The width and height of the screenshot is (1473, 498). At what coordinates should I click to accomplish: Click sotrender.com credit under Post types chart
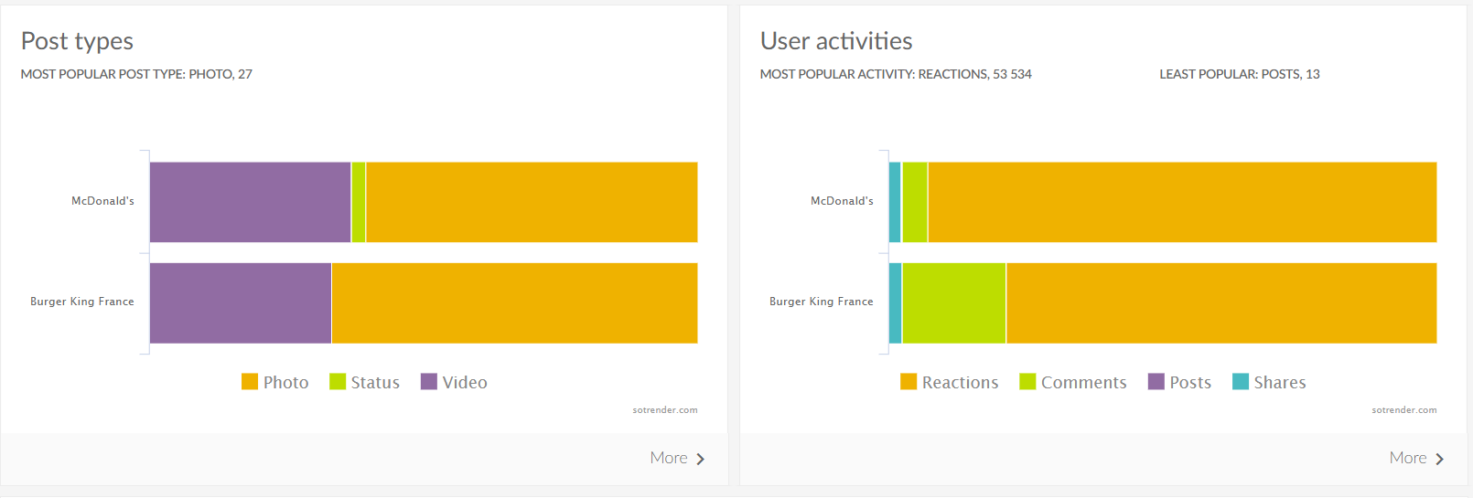(x=664, y=410)
